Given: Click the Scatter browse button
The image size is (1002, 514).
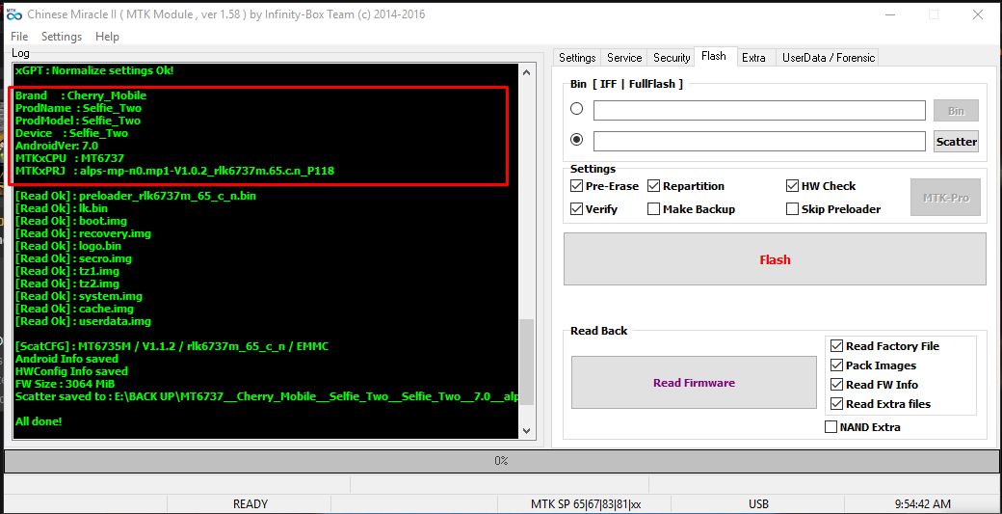Looking at the screenshot, I should tap(956, 142).
